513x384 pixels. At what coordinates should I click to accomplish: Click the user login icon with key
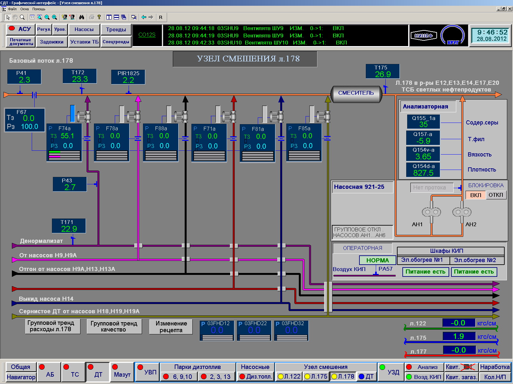pyautogui.click(x=64, y=17)
